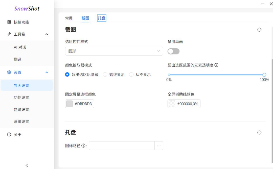The image size is (273, 169).
Task: Click the 关于 info icon
Action: (x=9, y=135)
